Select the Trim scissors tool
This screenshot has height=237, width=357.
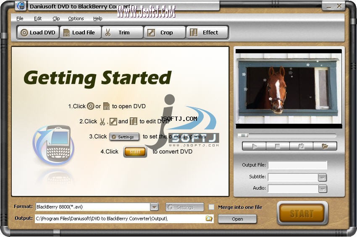123,33
